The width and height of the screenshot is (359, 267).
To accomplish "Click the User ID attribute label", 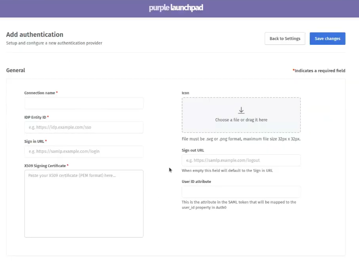I will click(x=196, y=181).
